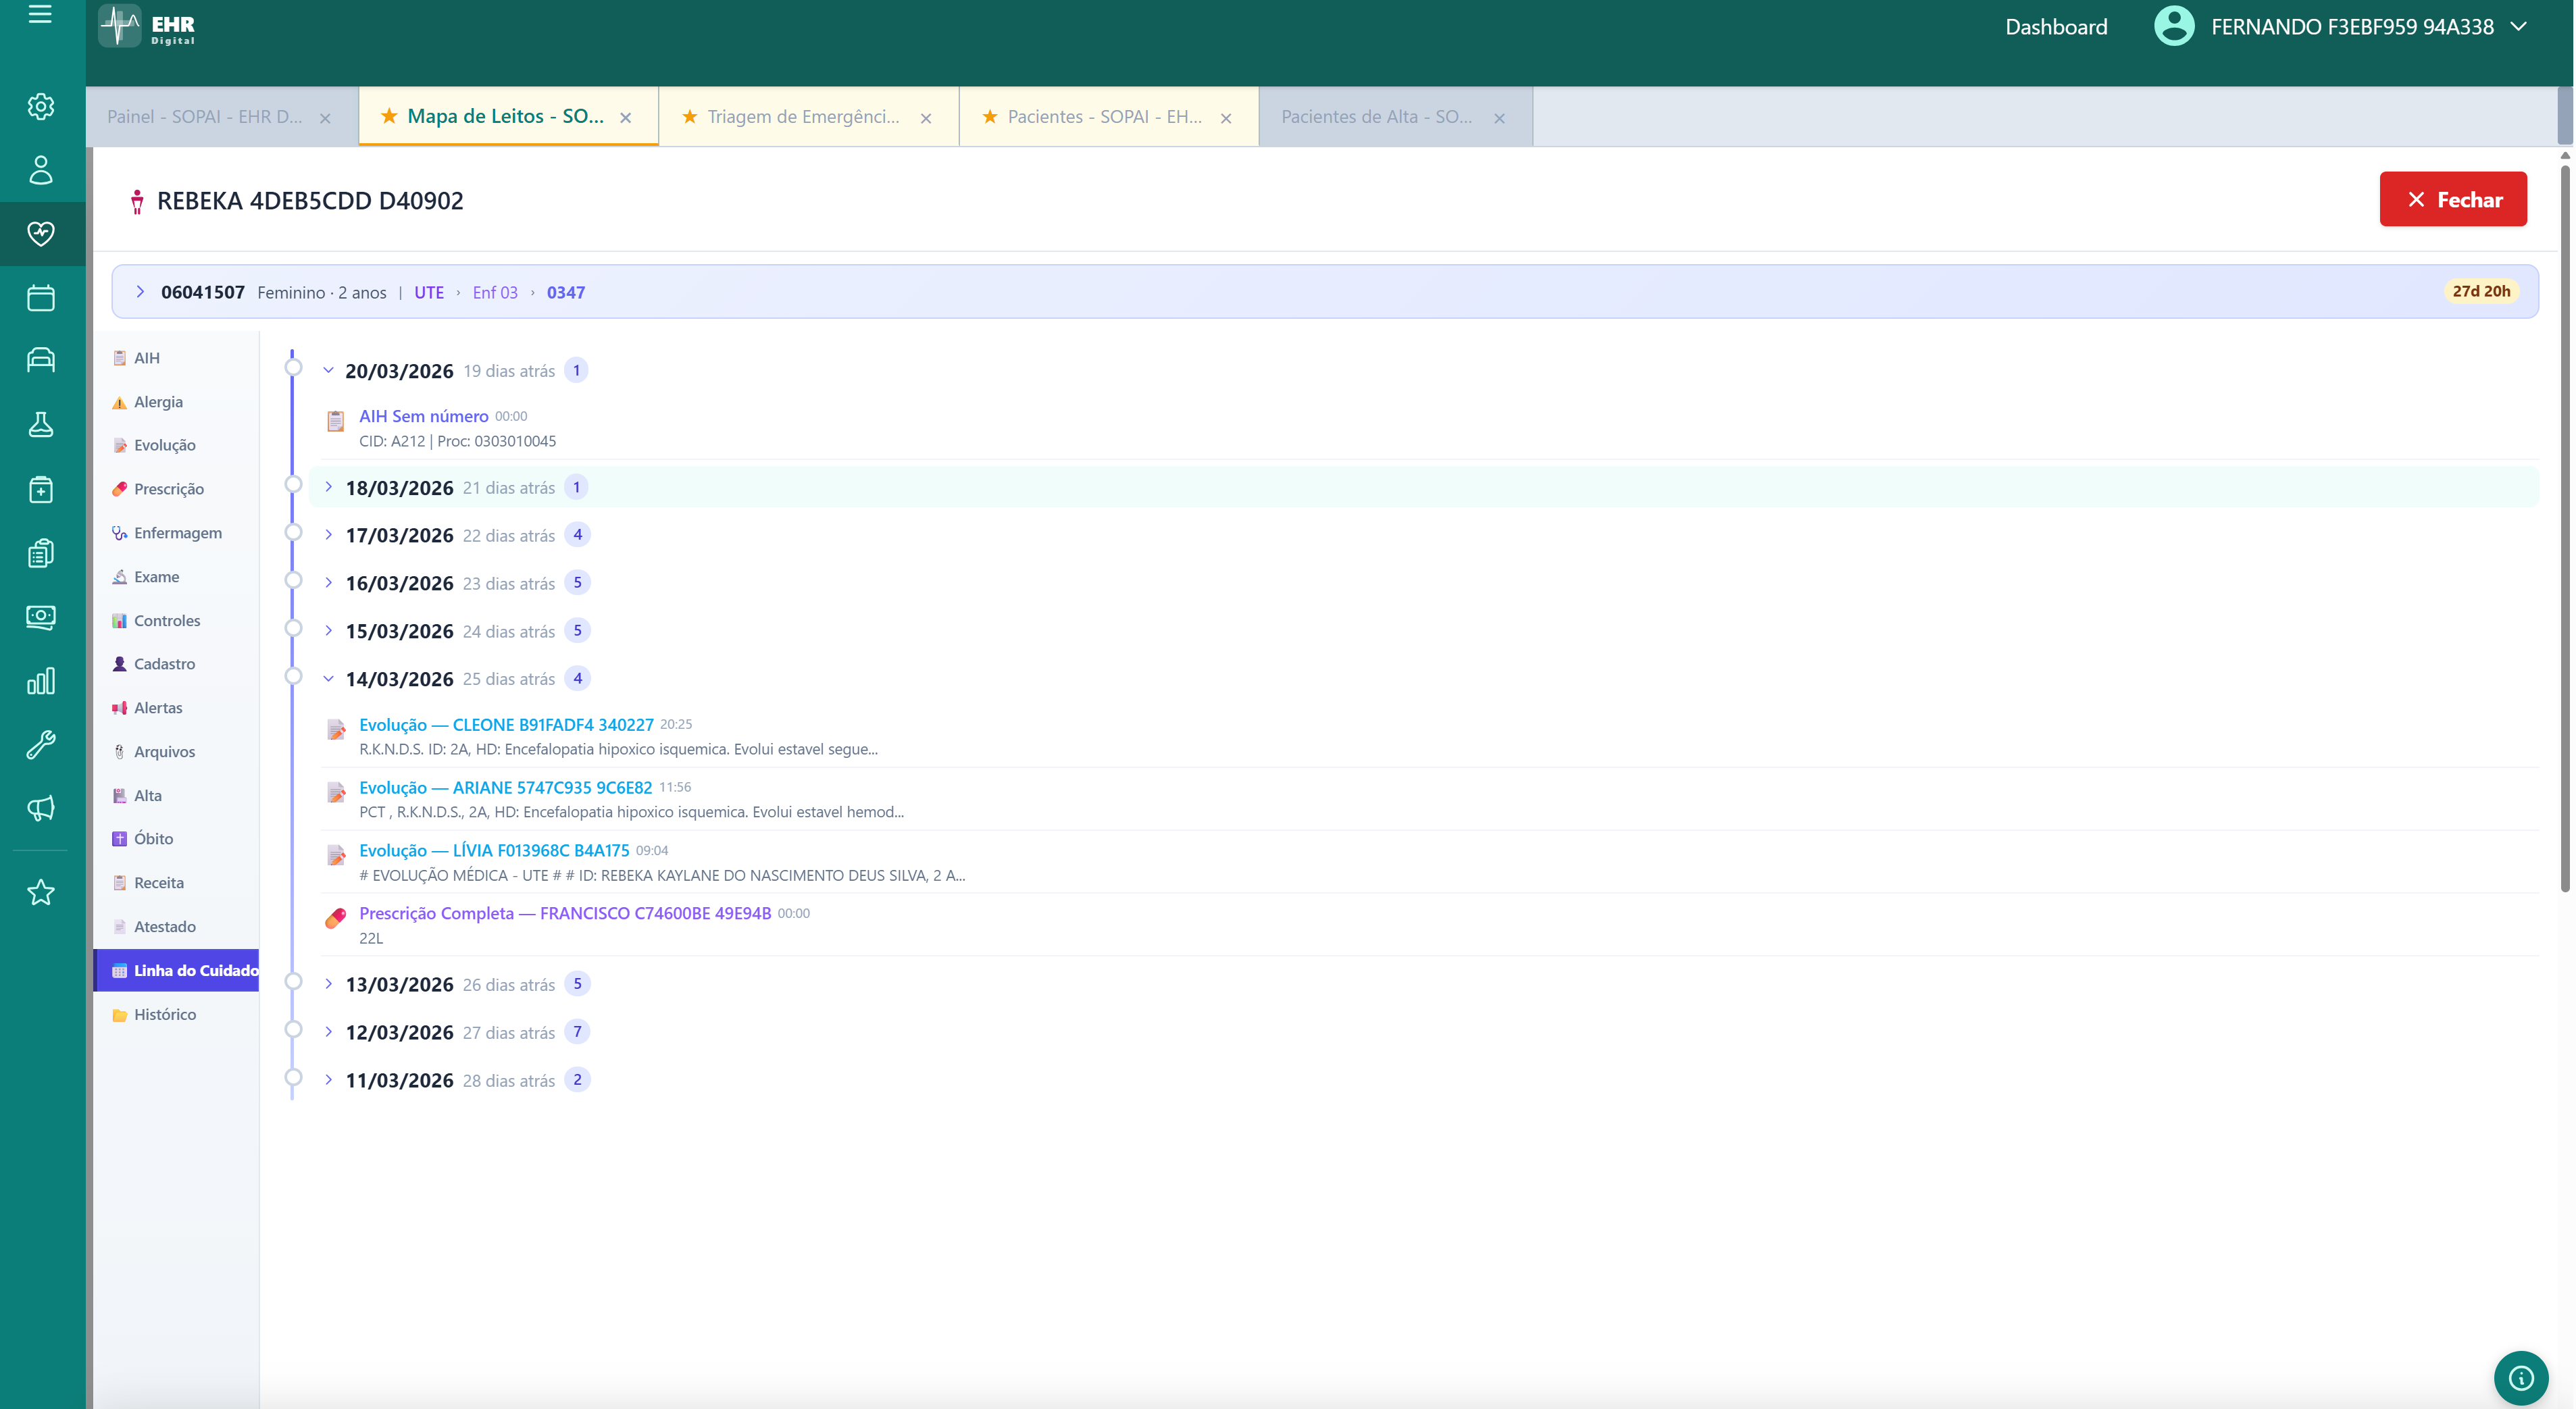This screenshot has height=1409, width=2576.
Task: Open the laboratory flask sidebar icon
Action: coord(41,425)
